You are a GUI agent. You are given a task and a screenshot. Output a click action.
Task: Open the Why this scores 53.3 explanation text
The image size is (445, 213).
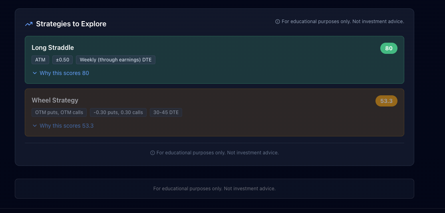pos(67,126)
